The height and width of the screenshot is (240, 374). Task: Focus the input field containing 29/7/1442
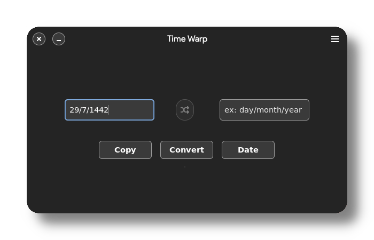(110, 110)
